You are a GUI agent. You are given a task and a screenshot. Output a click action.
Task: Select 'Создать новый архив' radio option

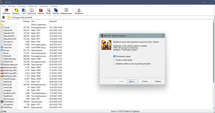pyautogui.click(x=114, y=60)
